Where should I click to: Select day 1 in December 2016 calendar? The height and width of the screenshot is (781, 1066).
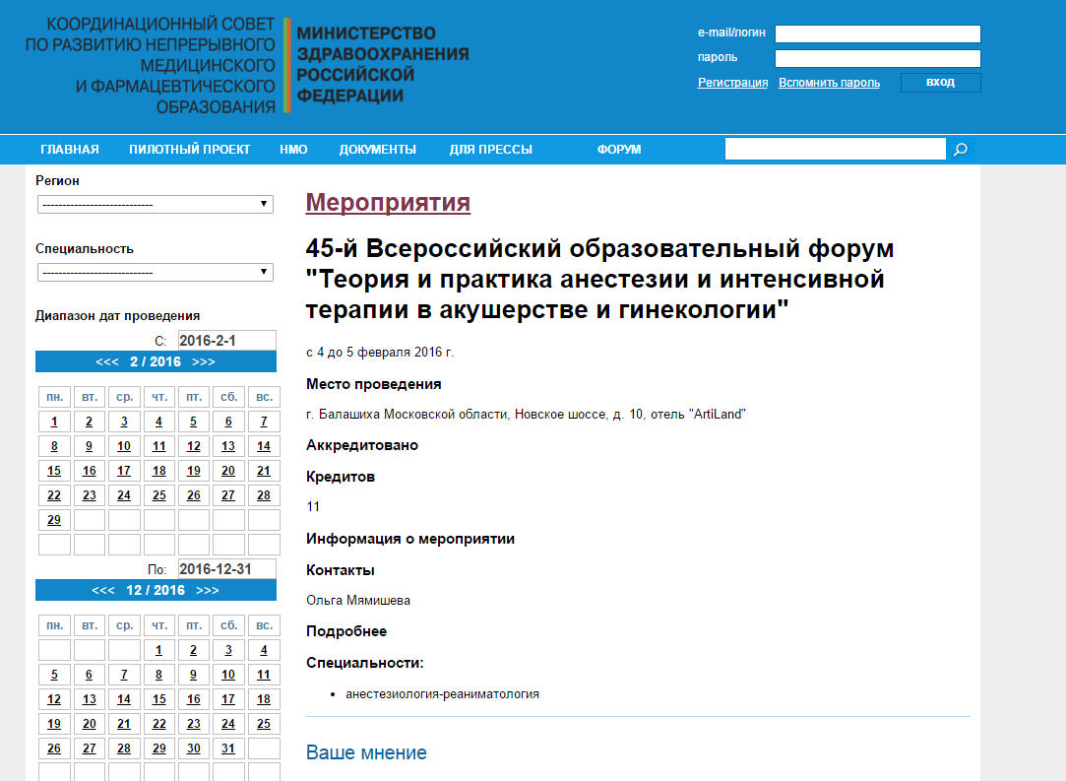159,650
